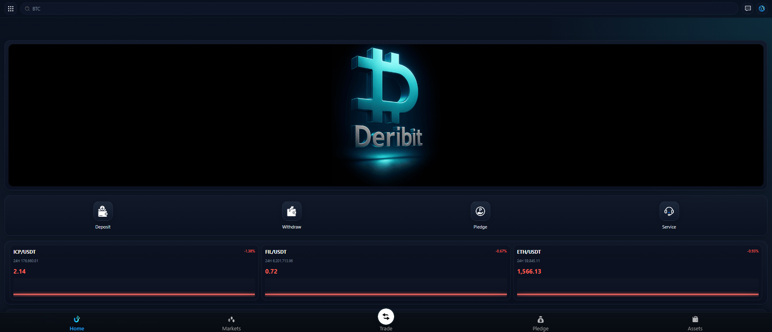772x332 pixels.
Task: Open the Assets tab
Action: click(x=695, y=323)
